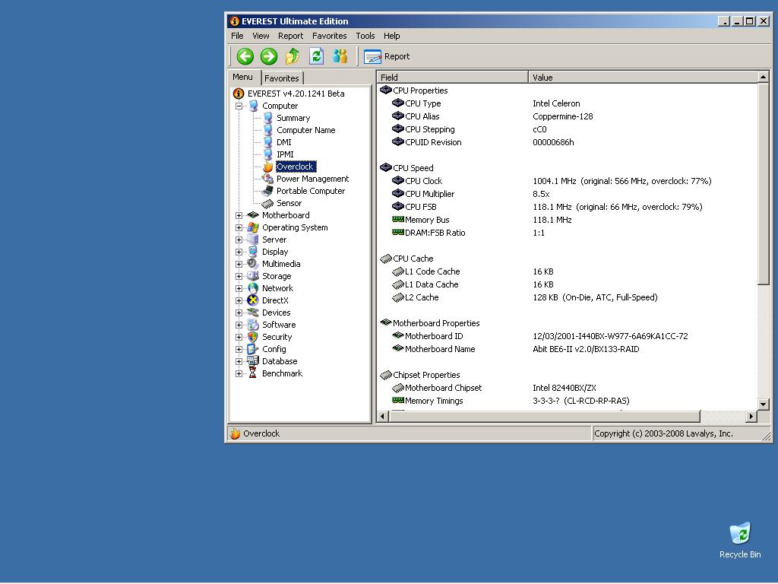Select the Display category icon
Image resolution: width=778 pixels, height=584 pixels.
click(x=253, y=252)
